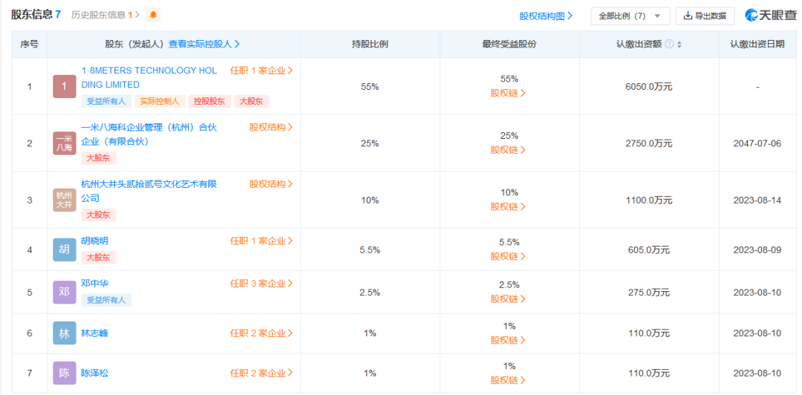This screenshot has width=802, height=395.
Task: Click the 一米八海 shareholder logo
Action: (65, 143)
